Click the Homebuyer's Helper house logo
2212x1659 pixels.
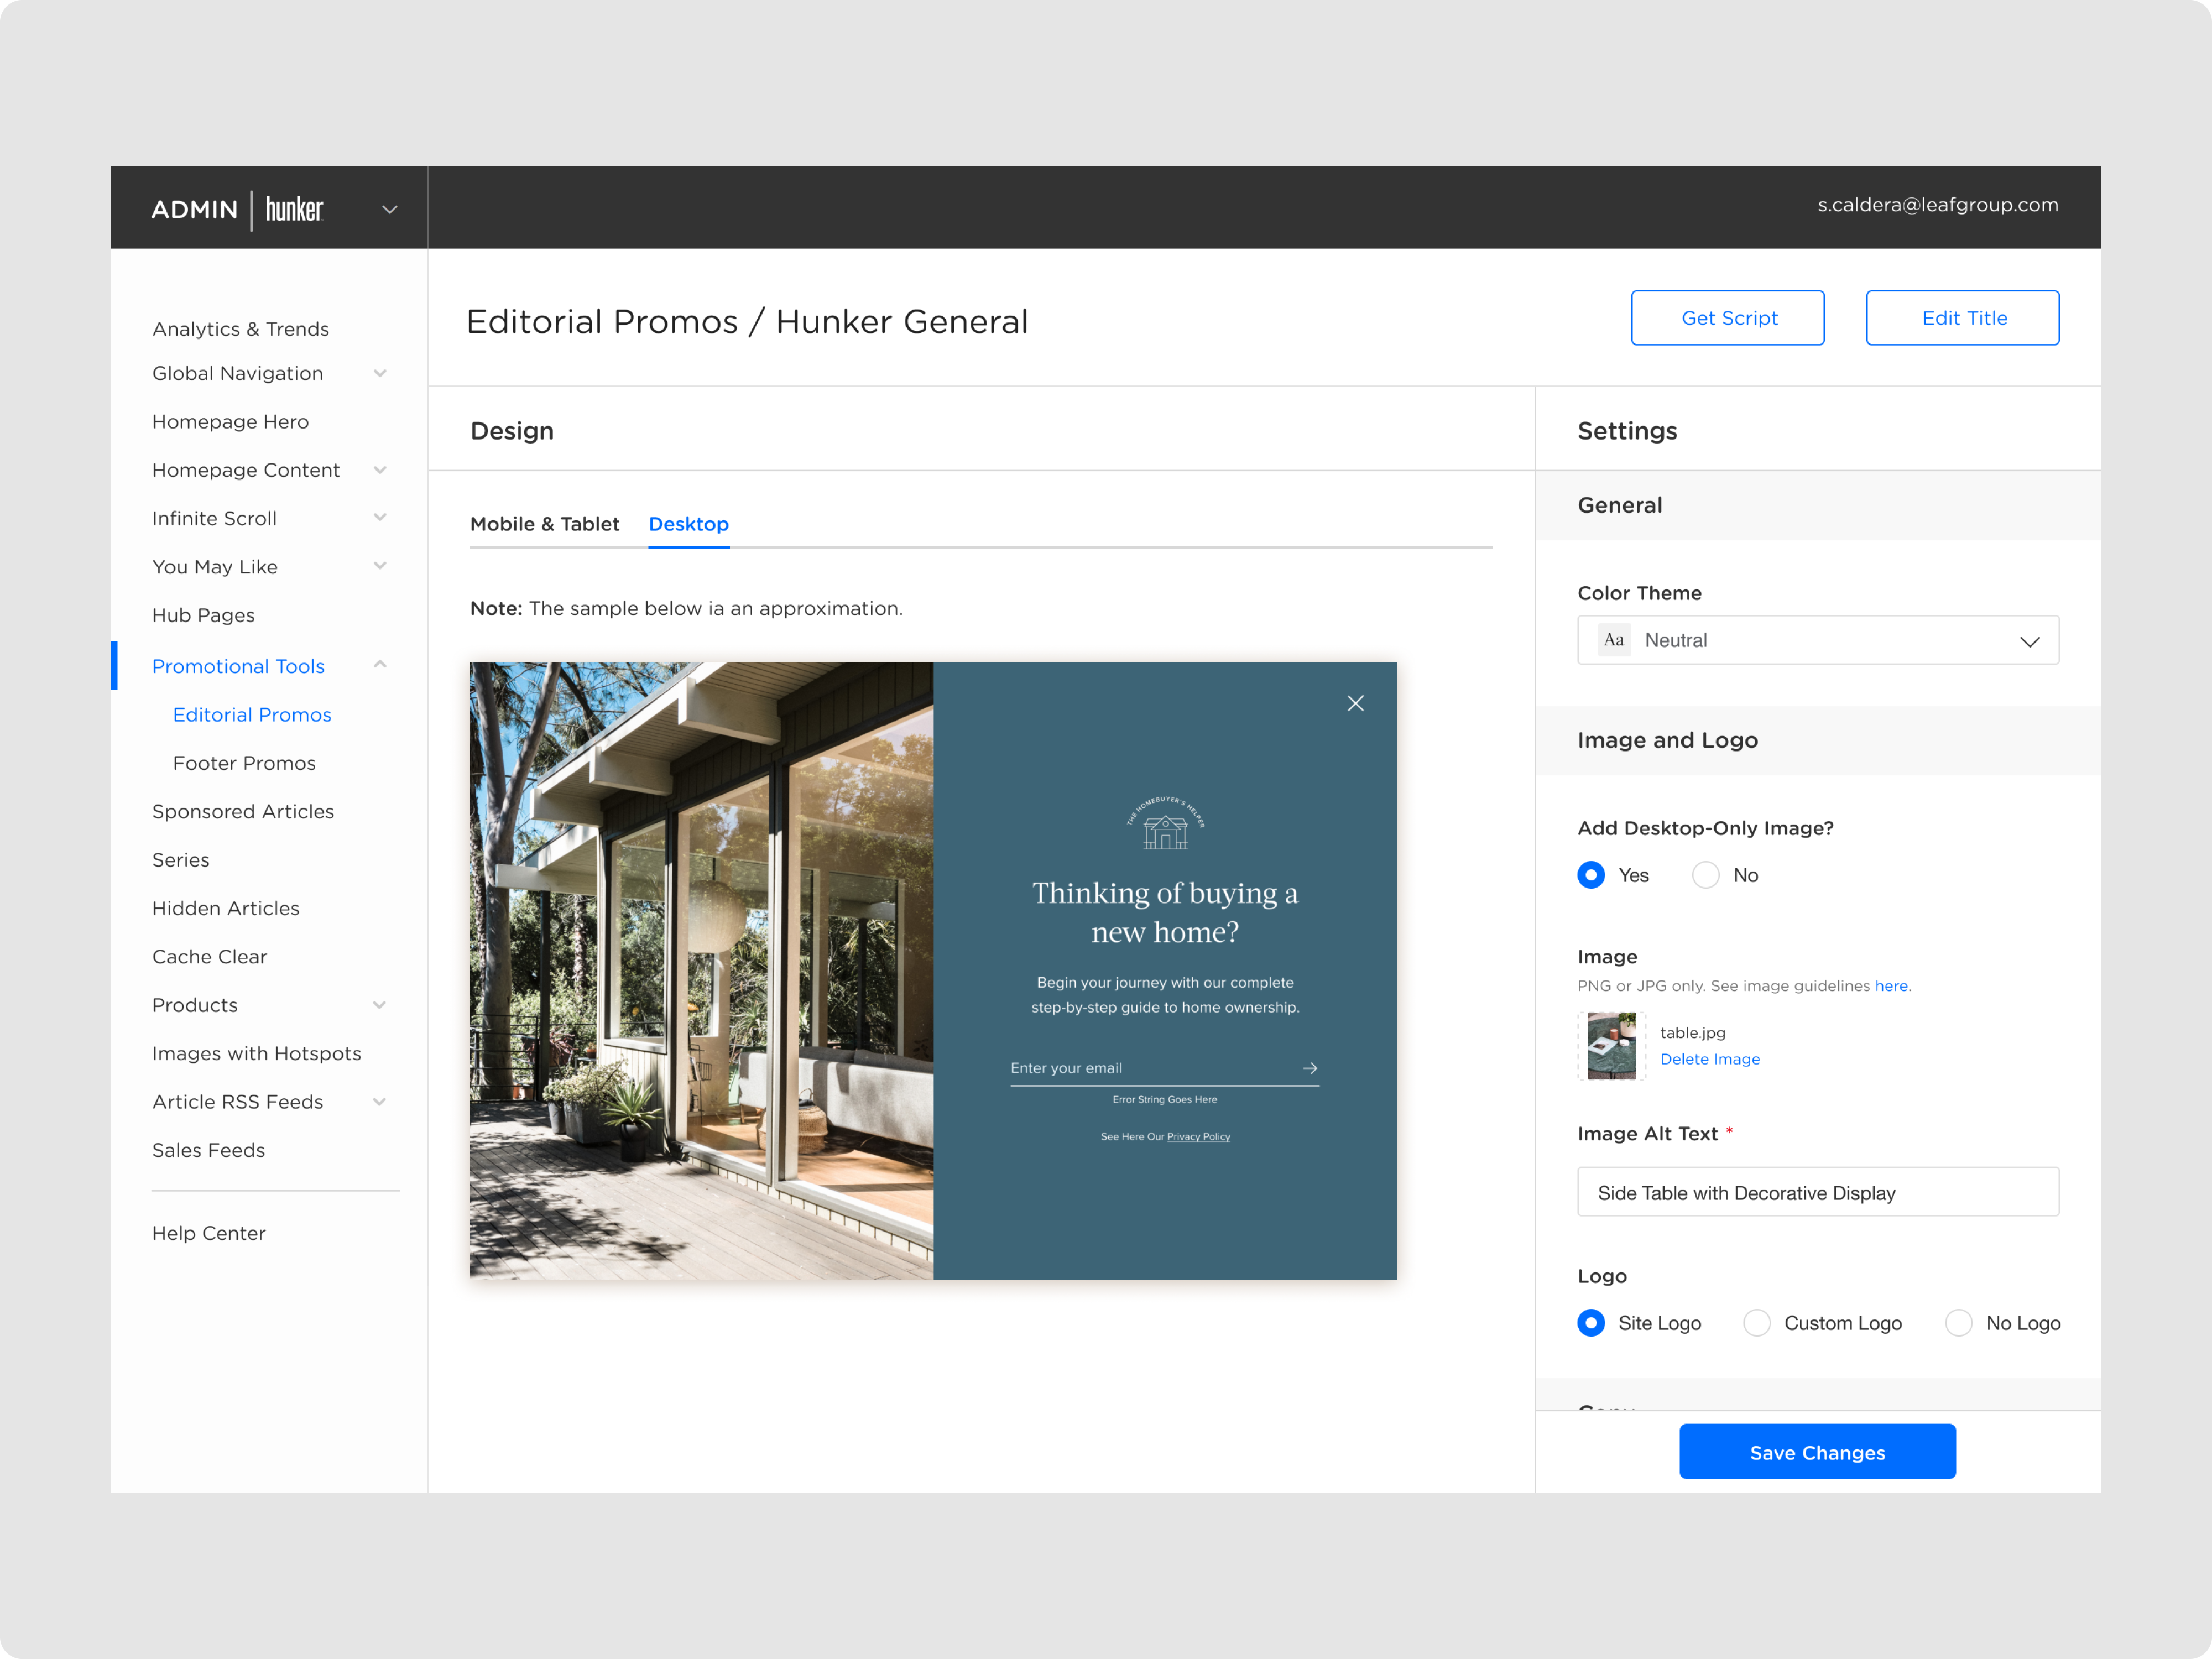click(x=1165, y=824)
